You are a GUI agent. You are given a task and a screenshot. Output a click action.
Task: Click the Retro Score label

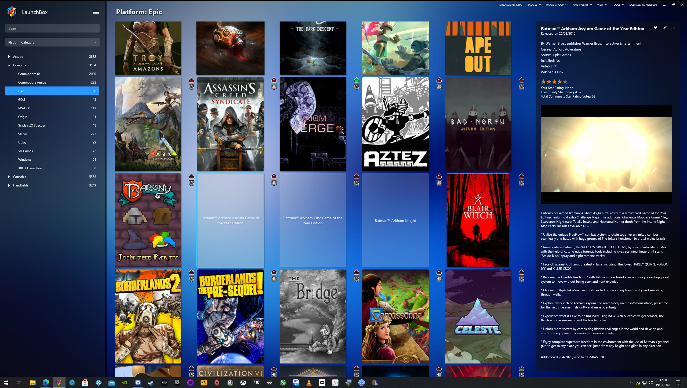point(510,5)
